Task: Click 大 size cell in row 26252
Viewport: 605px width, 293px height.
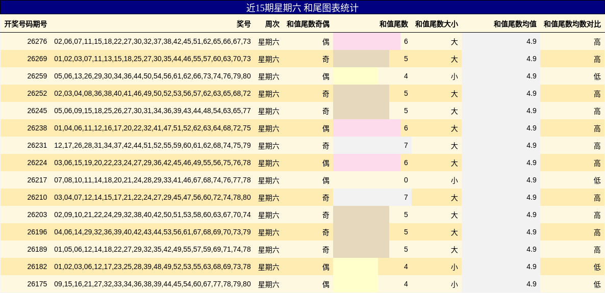Action: pyautogui.click(x=454, y=94)
